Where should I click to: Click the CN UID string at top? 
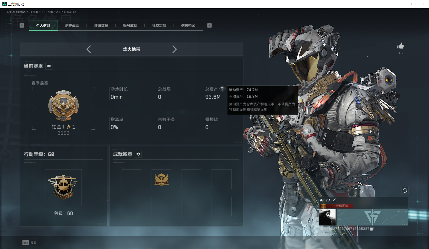[x=43, y=12]
